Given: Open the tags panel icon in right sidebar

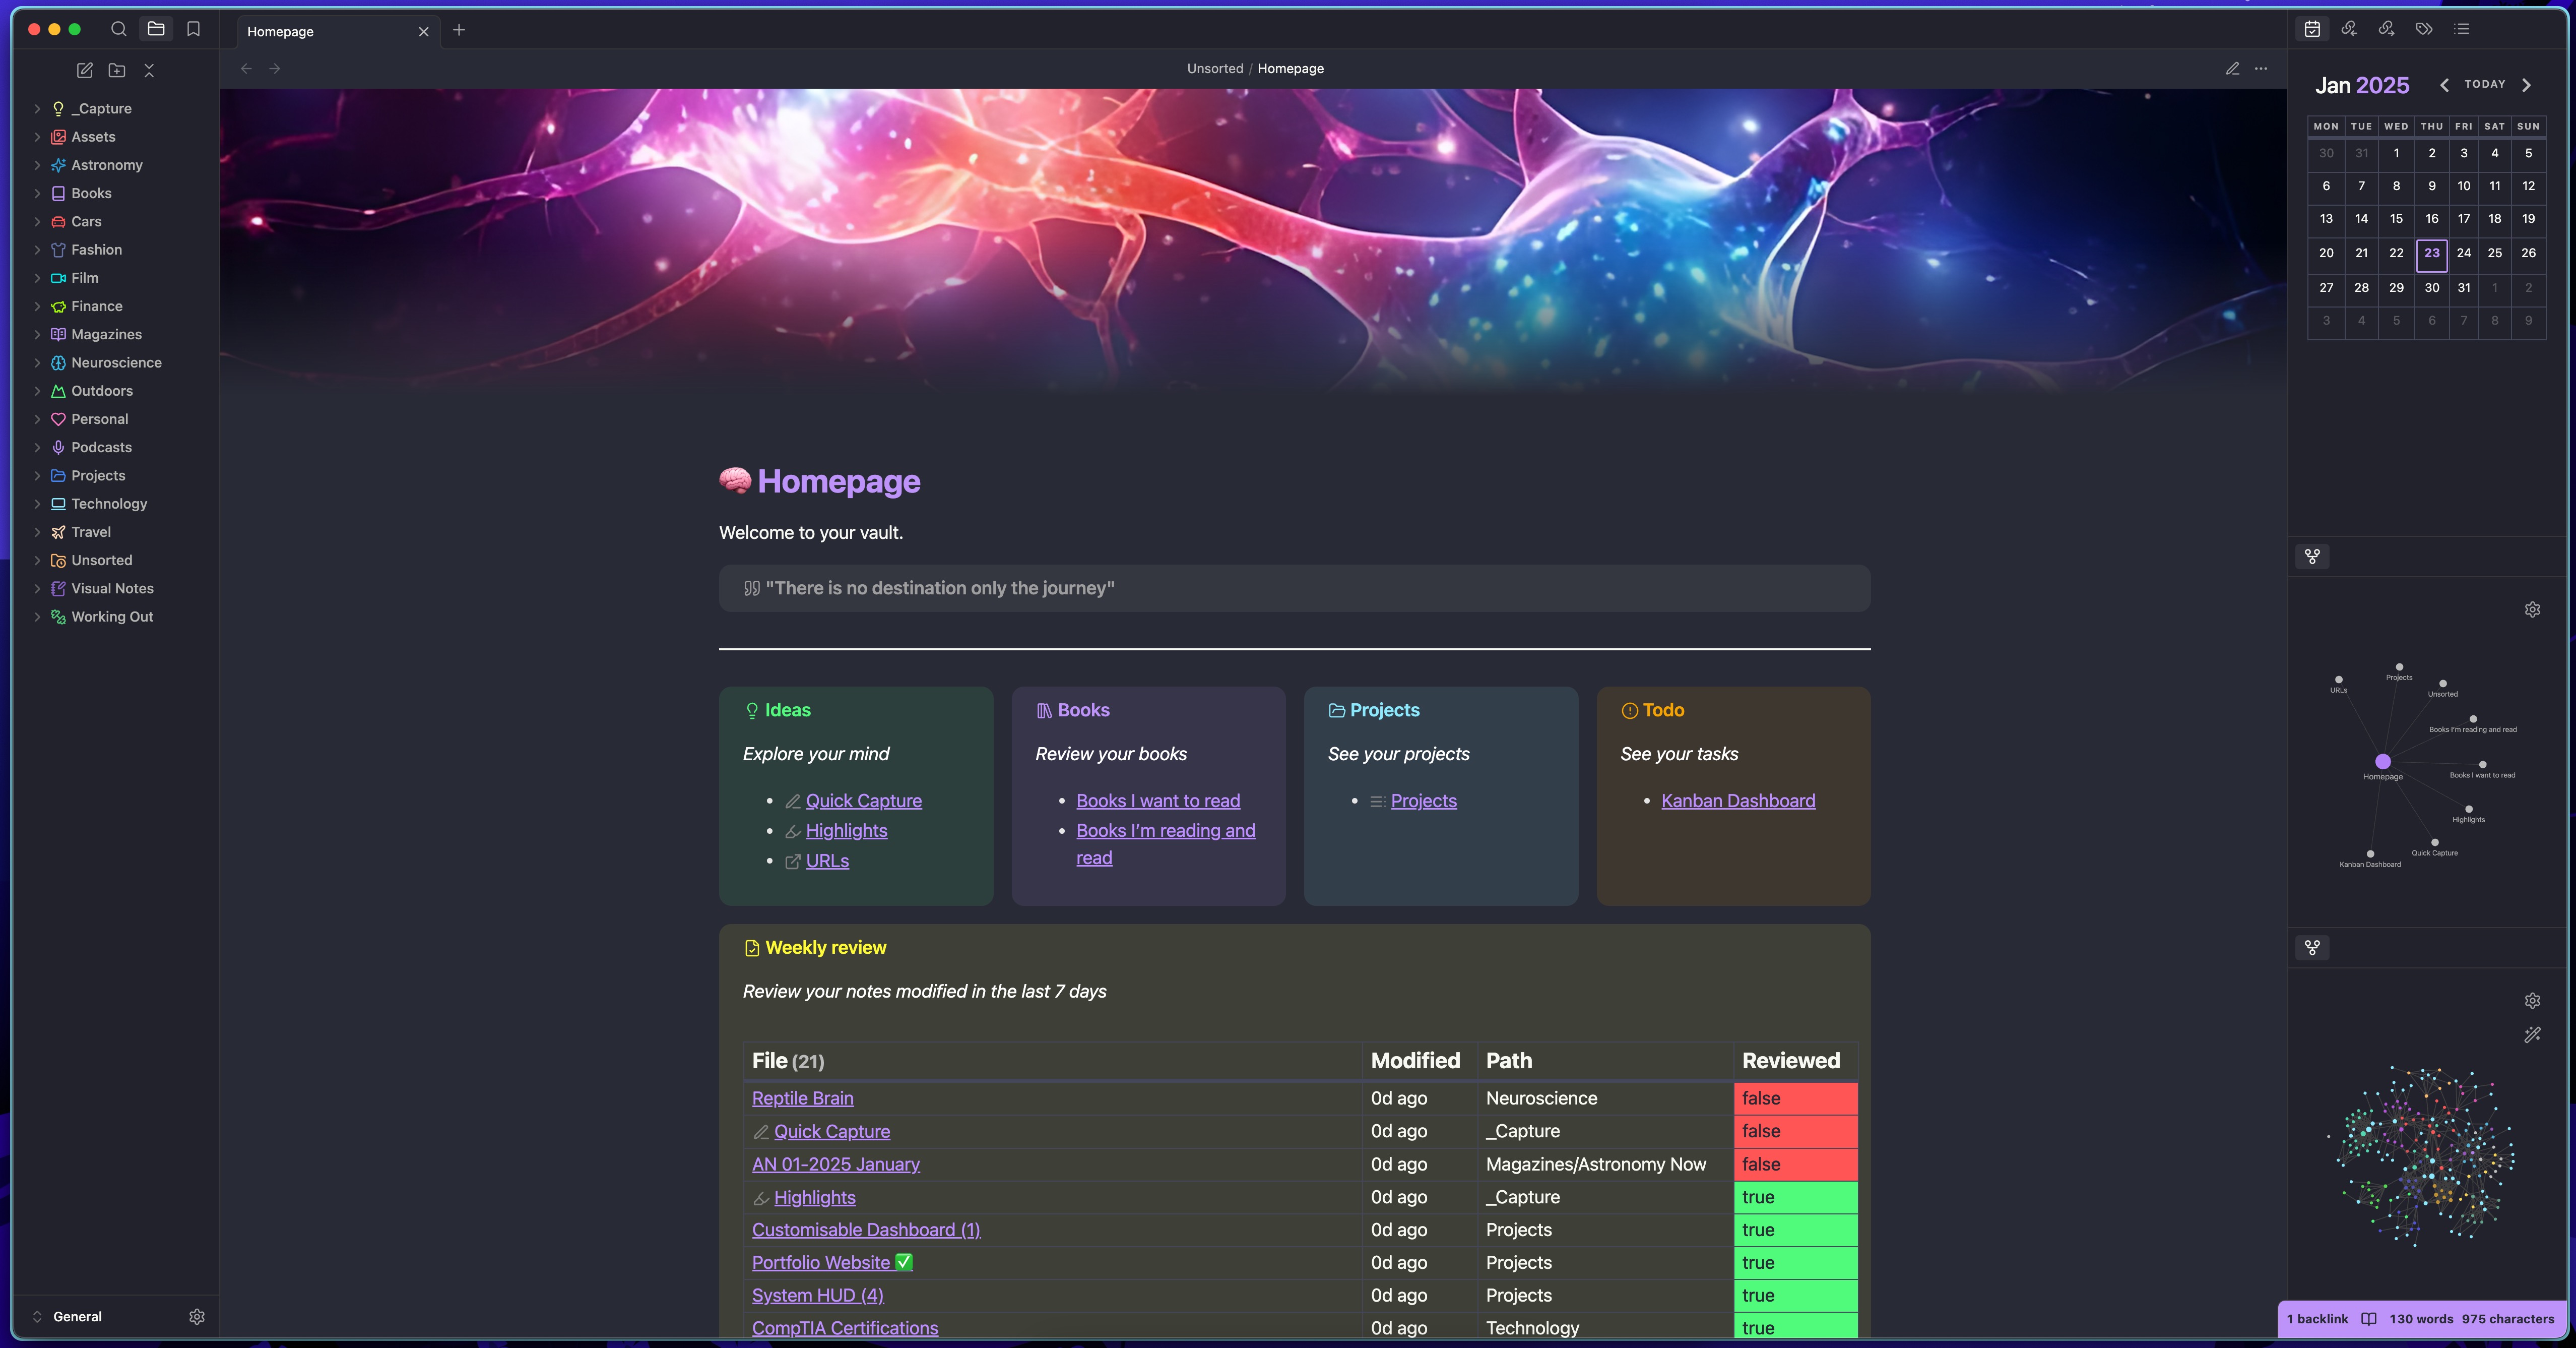Looking at the screenshot, I should tap(2424, 29).
